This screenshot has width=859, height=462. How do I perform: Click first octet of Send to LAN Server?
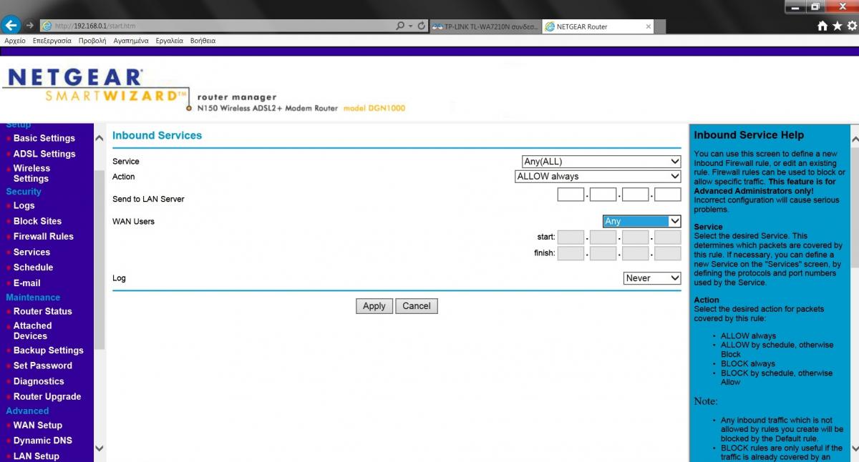(x=571, y=195)
